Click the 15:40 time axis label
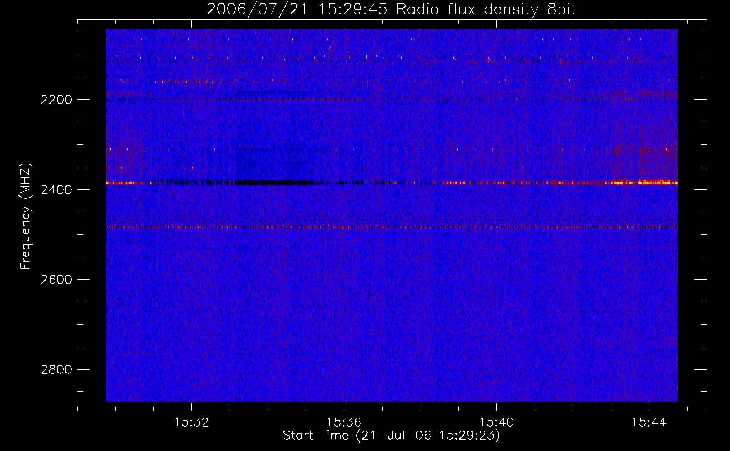Screen dimensions: 730x451 496,423
